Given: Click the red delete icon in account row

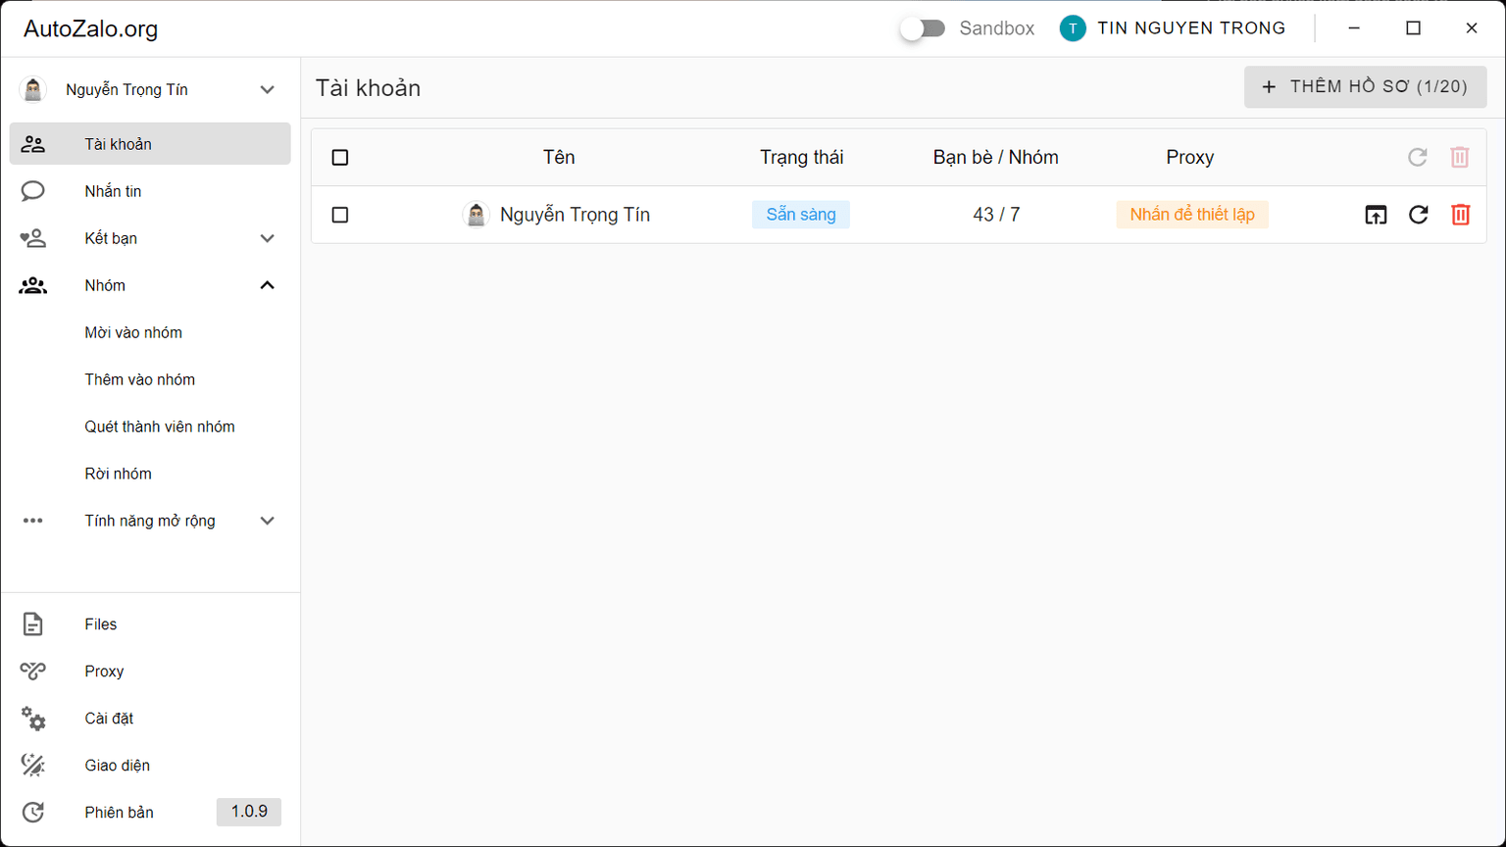Looking at the screenshot, I should point(1460,215).
